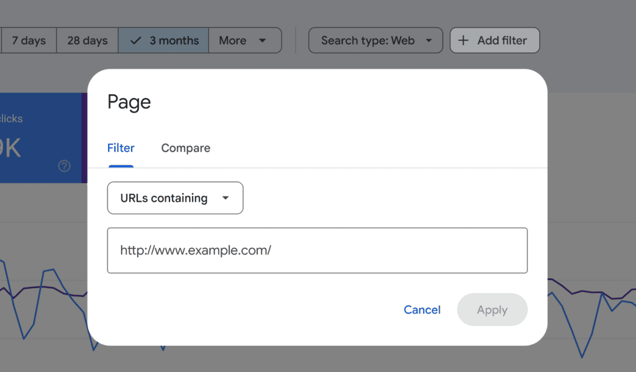Open the URLs containing dropdown
The image size is (636, 372).
[x=175, y=197]
